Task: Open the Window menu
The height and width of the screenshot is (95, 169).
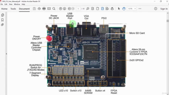Action: (17, 4)
